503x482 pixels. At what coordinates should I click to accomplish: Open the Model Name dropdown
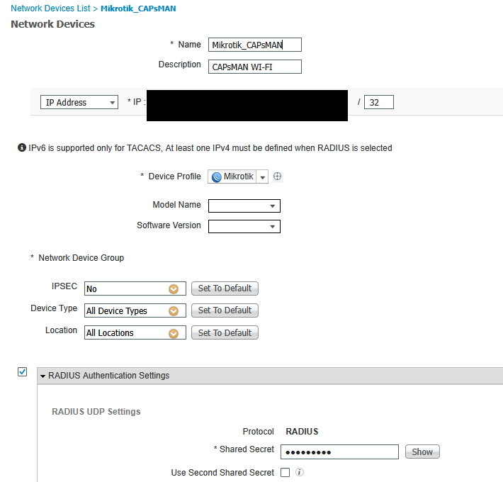pos(244,206)
